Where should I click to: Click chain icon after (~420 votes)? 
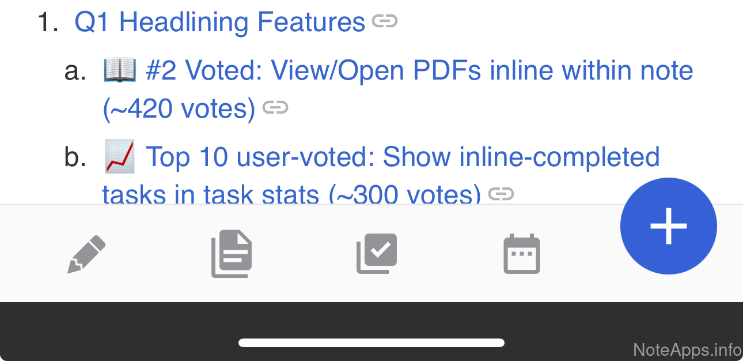pyautogui.click(x=275, y=108)
